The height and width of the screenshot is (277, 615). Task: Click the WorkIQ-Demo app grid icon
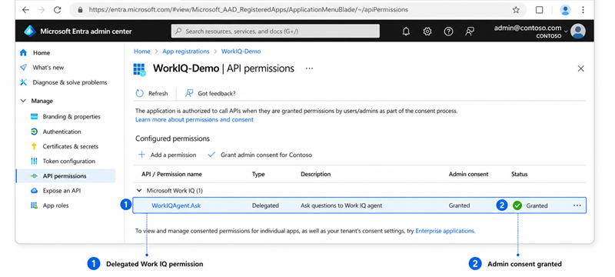pos(140,69)
